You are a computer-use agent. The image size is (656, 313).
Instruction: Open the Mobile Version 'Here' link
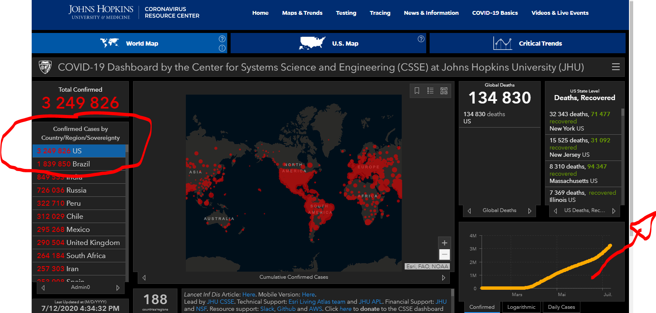[x=308, y=294]
